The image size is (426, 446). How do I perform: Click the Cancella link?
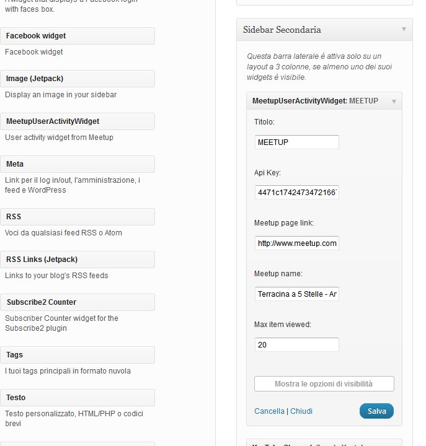(269, 411)
